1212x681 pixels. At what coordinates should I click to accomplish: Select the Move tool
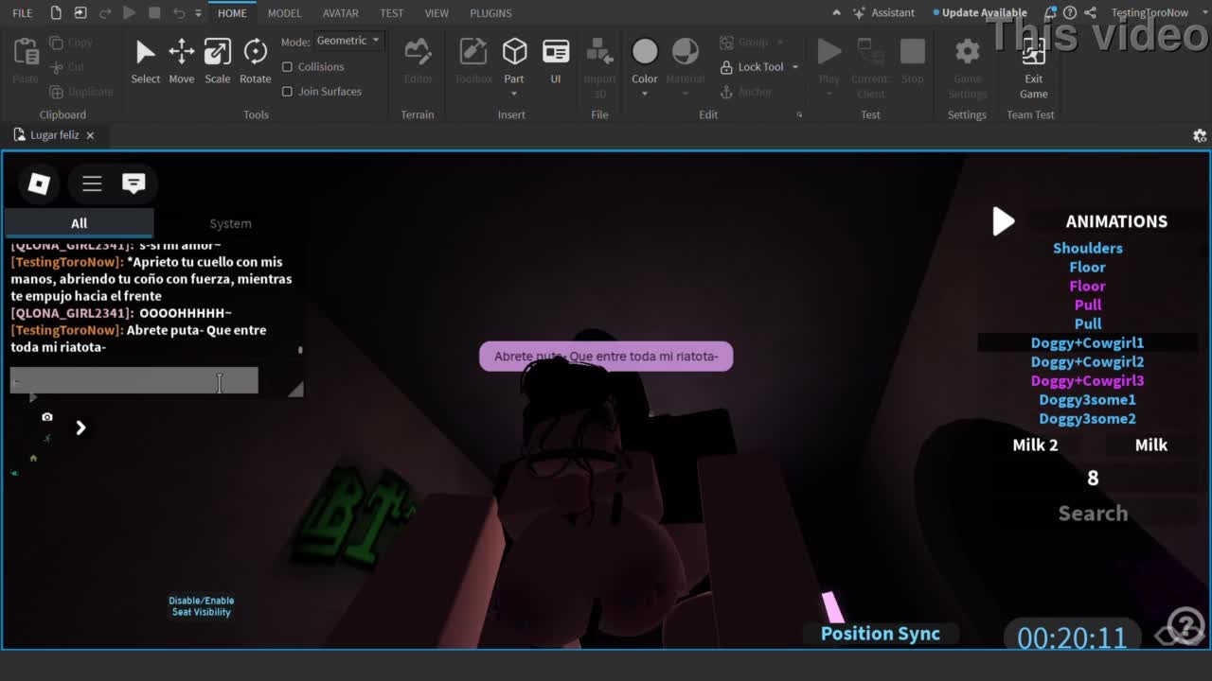tap(181, 52)
